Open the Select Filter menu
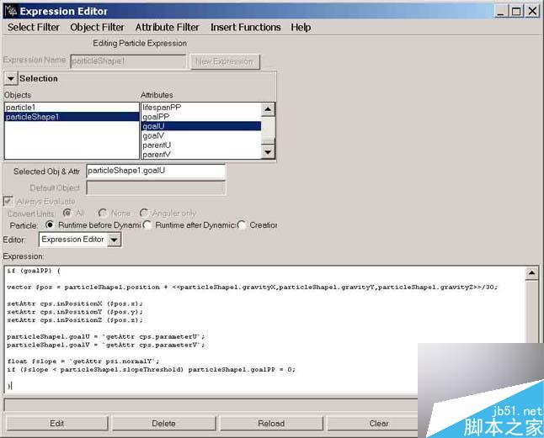This screenshot has width=544, height=438. (x=34, y=28)
